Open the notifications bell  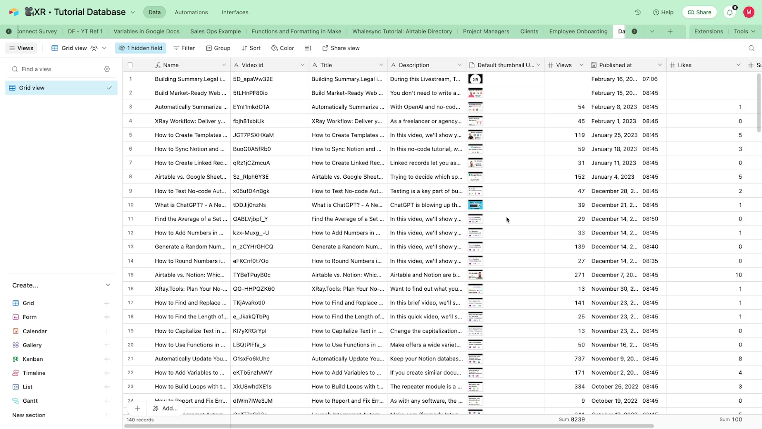730,12
